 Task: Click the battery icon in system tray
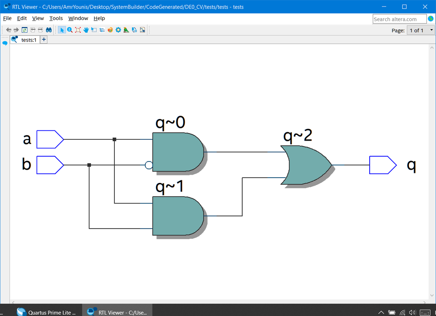(x=391, y=313)
